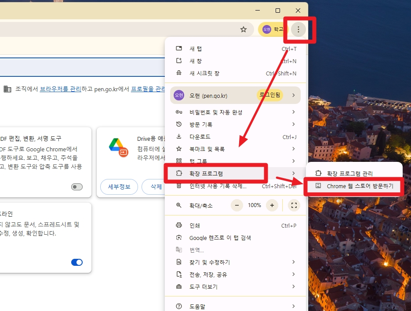Expand the 북마크 및 목록 submenu chevron
This screenshot has height=311, width=411.
pyautogui.click(x=293, y=149)
